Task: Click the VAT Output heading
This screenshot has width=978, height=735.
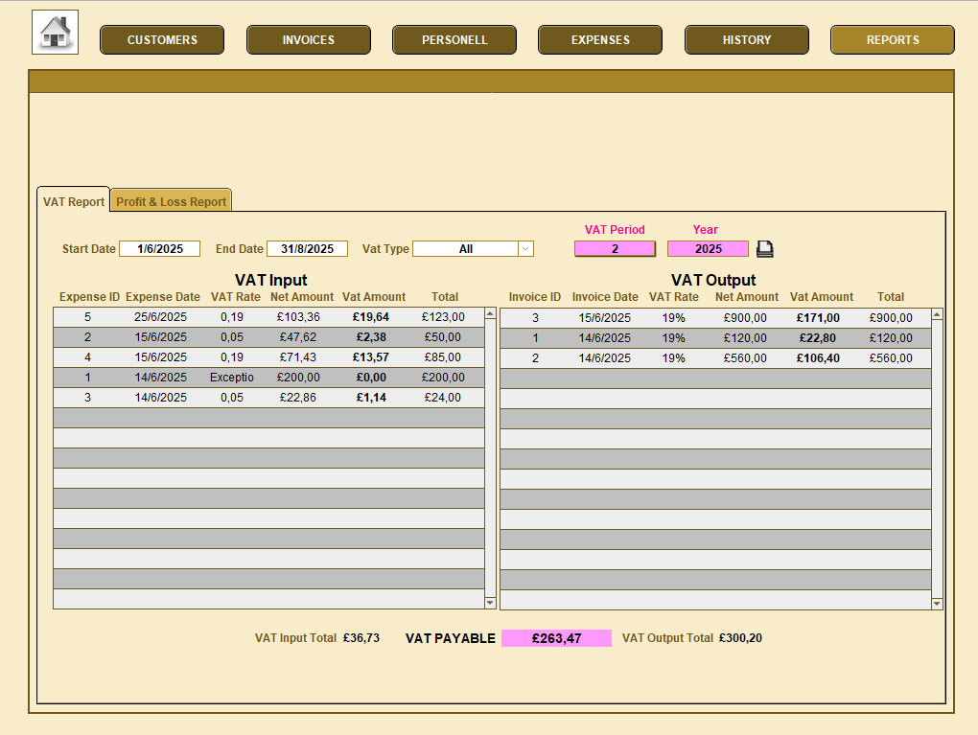Action: 713,280
